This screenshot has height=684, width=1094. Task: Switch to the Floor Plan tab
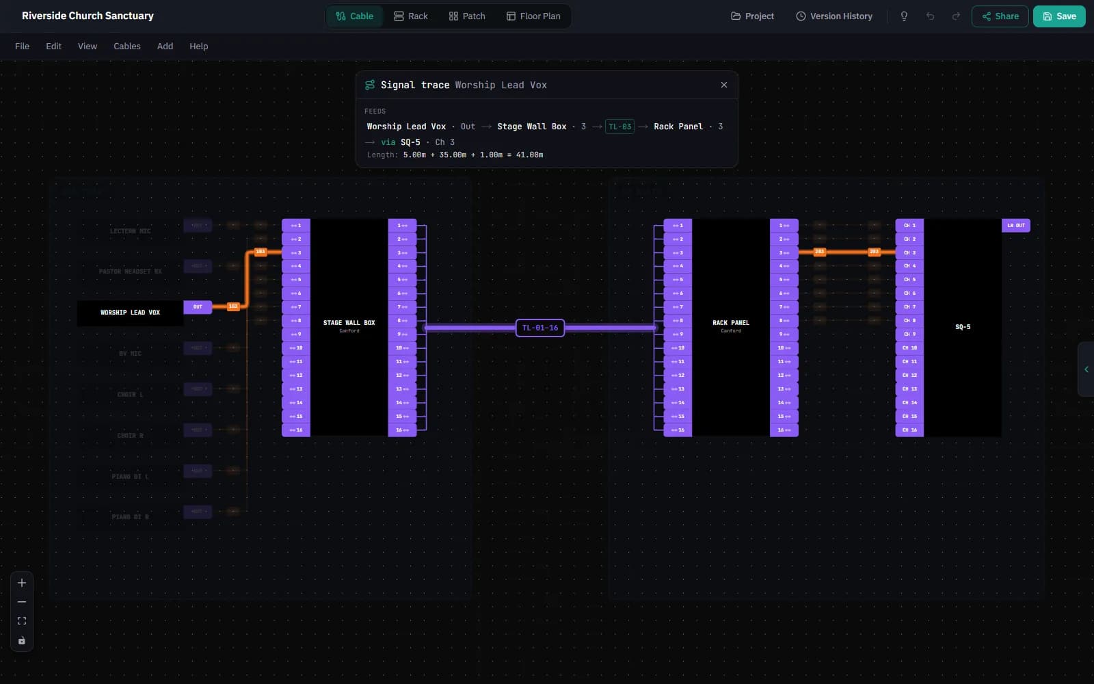click(x=533, y=16)
